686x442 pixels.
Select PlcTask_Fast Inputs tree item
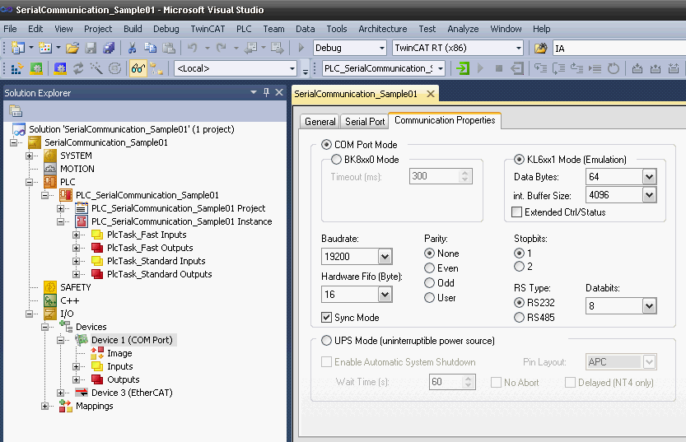tap(147, 235)
